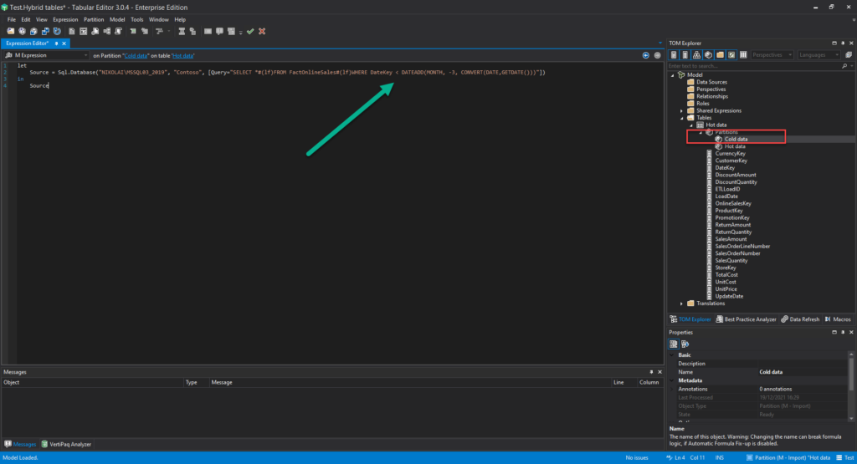857x464 pixels.
Task: Switch to the Macros tab
Action: (x=838, y=319)
